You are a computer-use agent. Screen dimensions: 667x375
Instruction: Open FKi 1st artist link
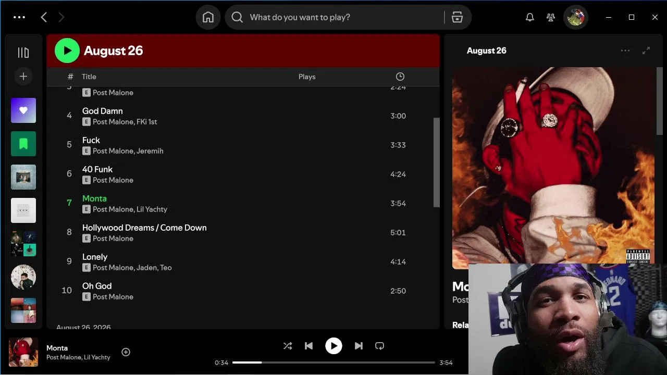click(x=146, y=122)
